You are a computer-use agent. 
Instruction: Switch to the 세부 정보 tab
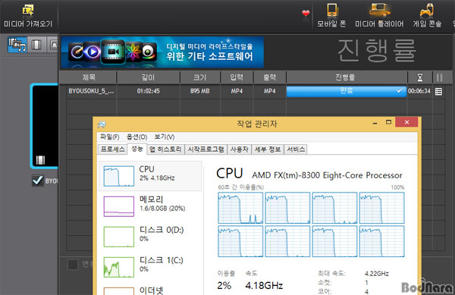point(267,149)
